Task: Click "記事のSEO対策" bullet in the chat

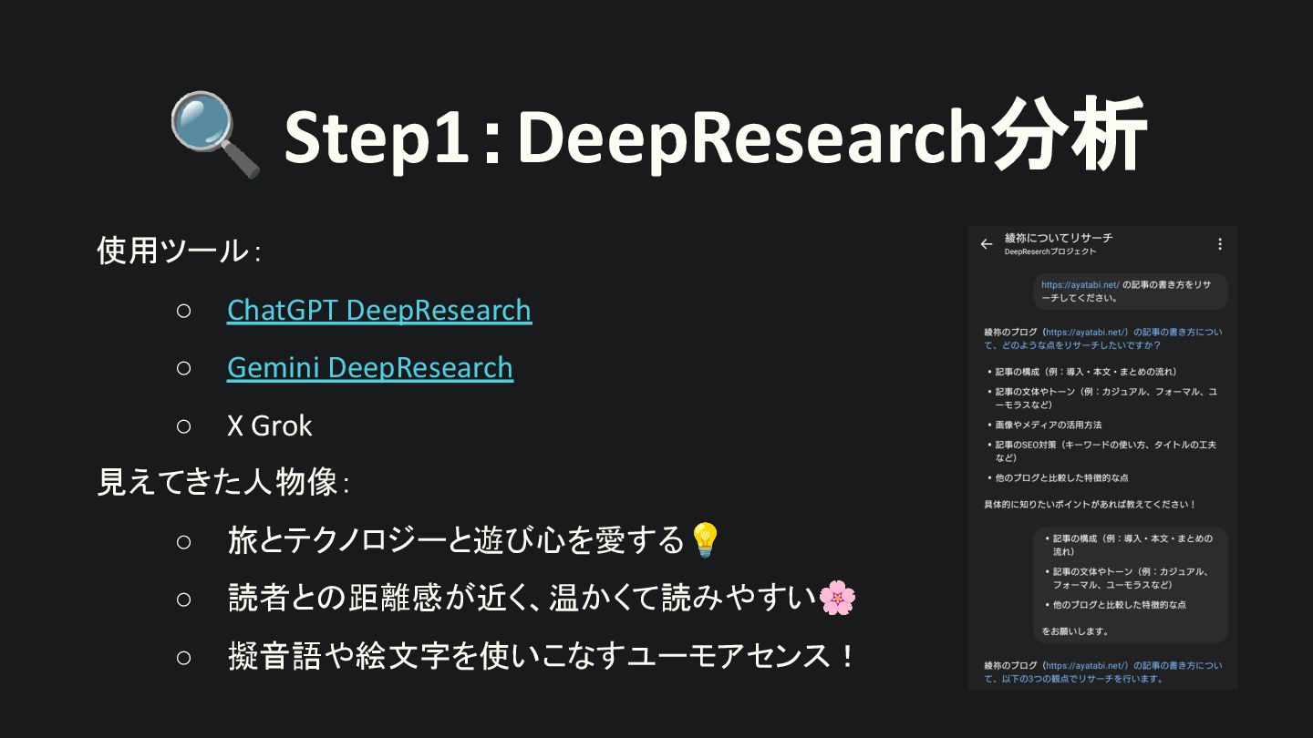Action: pos(1105,451)
